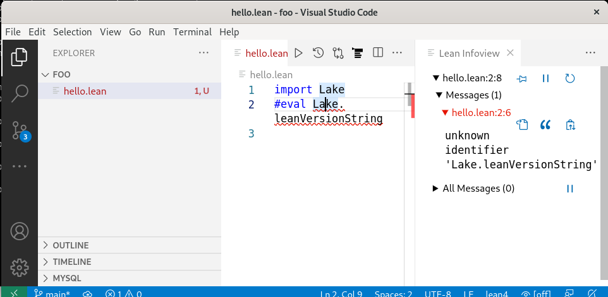Click notifications bell icon in status bar

click(x=592, y=293)
